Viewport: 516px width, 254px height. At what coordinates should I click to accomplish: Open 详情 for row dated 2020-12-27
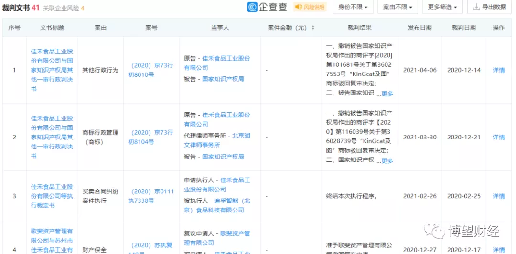[498, 250]
